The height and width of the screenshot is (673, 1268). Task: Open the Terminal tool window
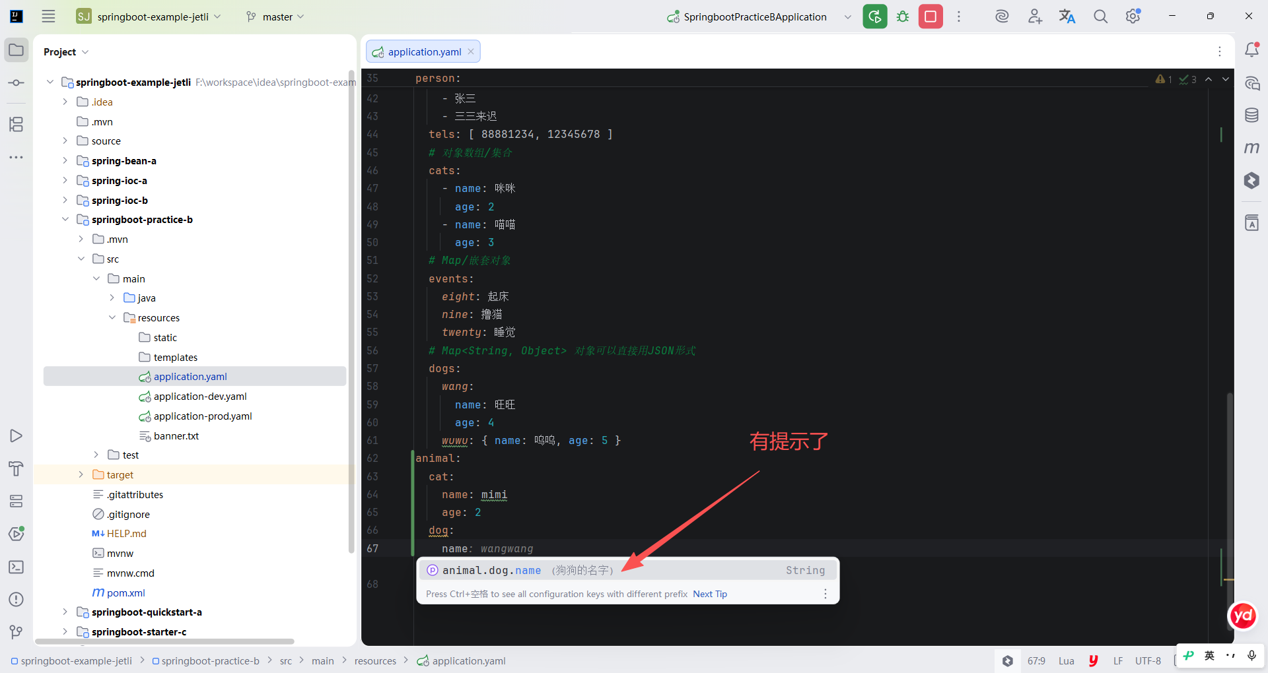pyautogui.click(x=17, y=567)
